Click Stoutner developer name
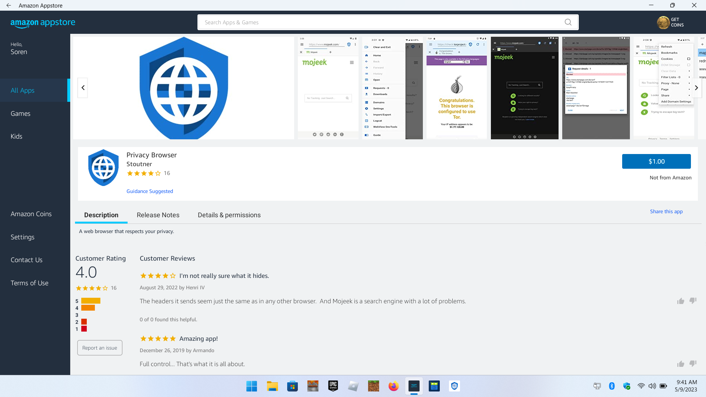The height and width of the screenshot is (397, 706). (139, 164)
